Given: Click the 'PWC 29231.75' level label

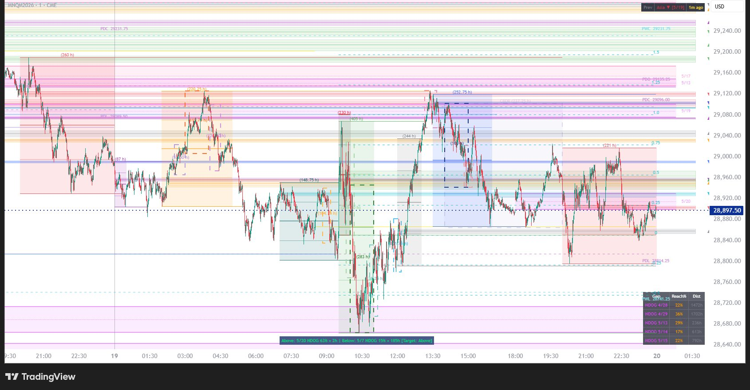Looking at the screenshot, I should tap(656, 29).
